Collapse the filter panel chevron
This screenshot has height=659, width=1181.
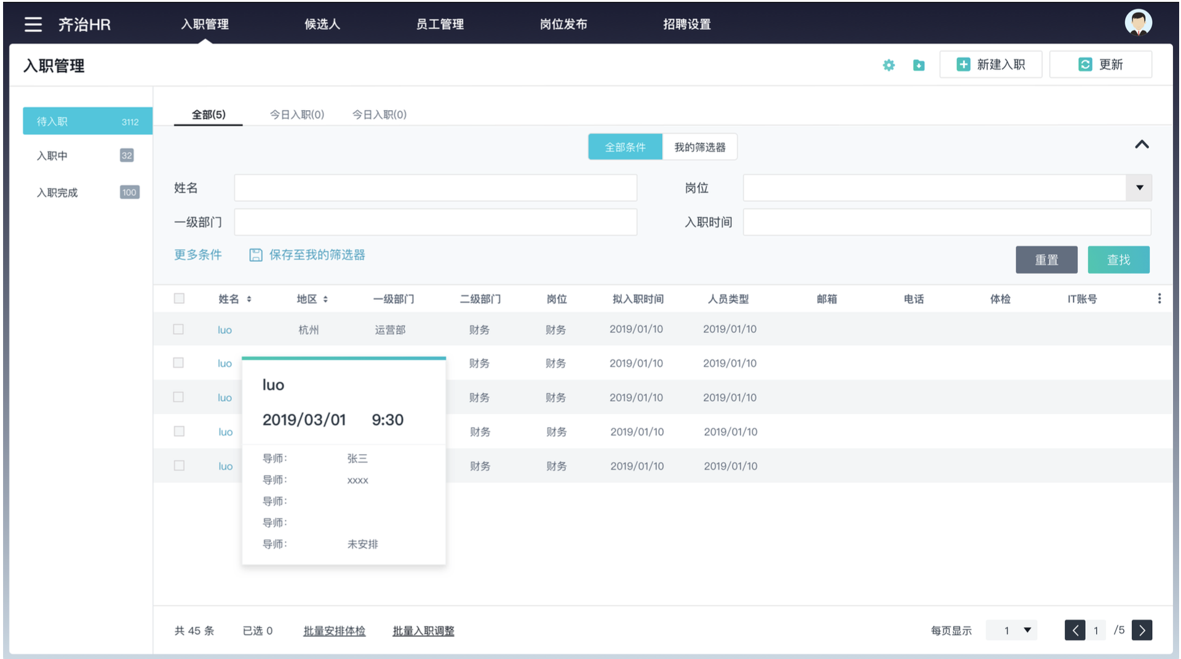(1142, 145)
